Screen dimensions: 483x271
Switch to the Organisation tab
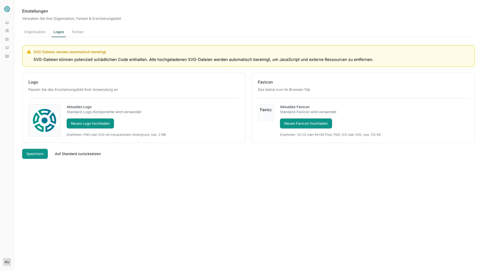point(35,32)
